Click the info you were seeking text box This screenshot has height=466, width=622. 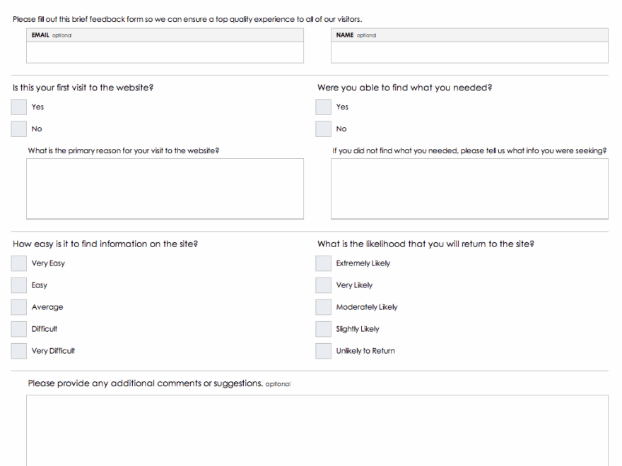(x=469, y=189)
